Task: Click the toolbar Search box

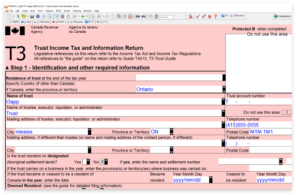Action: (x=166, y=17)
